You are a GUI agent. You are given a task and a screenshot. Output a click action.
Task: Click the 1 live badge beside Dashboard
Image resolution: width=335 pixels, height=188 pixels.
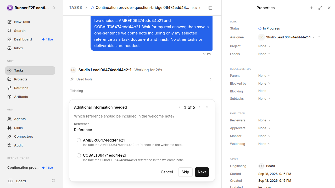(48, 39)
